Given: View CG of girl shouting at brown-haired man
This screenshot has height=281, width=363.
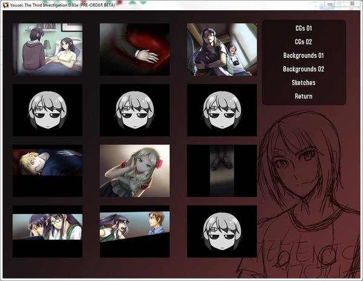Looking at the screenshot, I should click(135, 231).
